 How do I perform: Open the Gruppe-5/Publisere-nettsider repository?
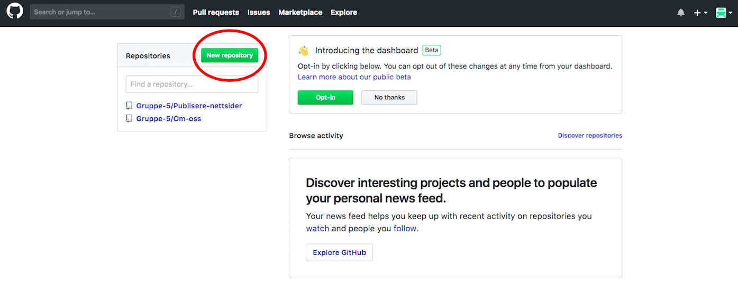(x=189, y=106)
